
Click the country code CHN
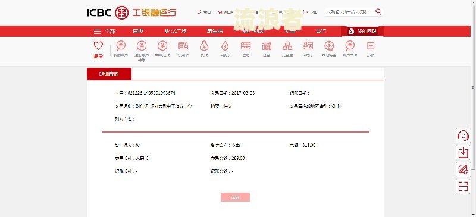(x=336, y=106)
